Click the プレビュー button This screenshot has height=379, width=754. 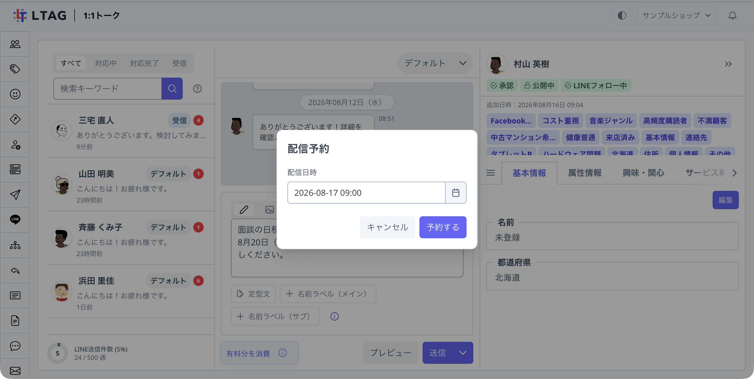coord(390,353)
